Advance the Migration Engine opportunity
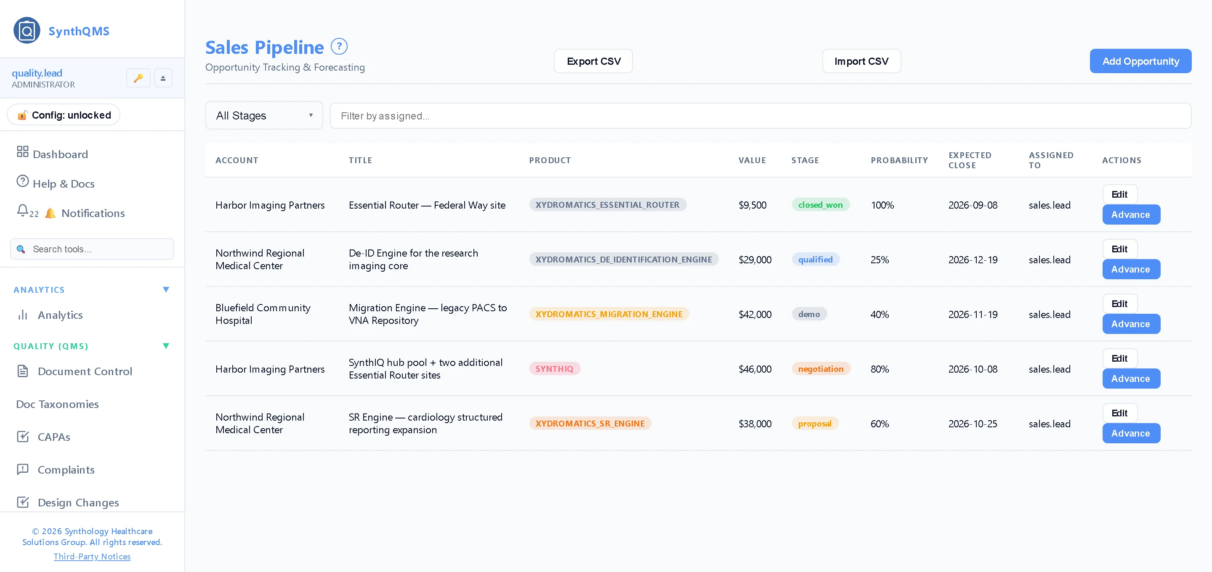This screenshot has width=1212, height=572. pos(1131,323)
